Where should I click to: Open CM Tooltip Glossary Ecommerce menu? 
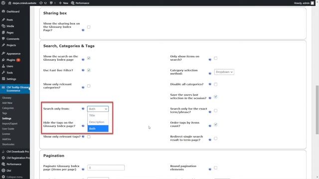pyautogui.click(x=15, y=89)
